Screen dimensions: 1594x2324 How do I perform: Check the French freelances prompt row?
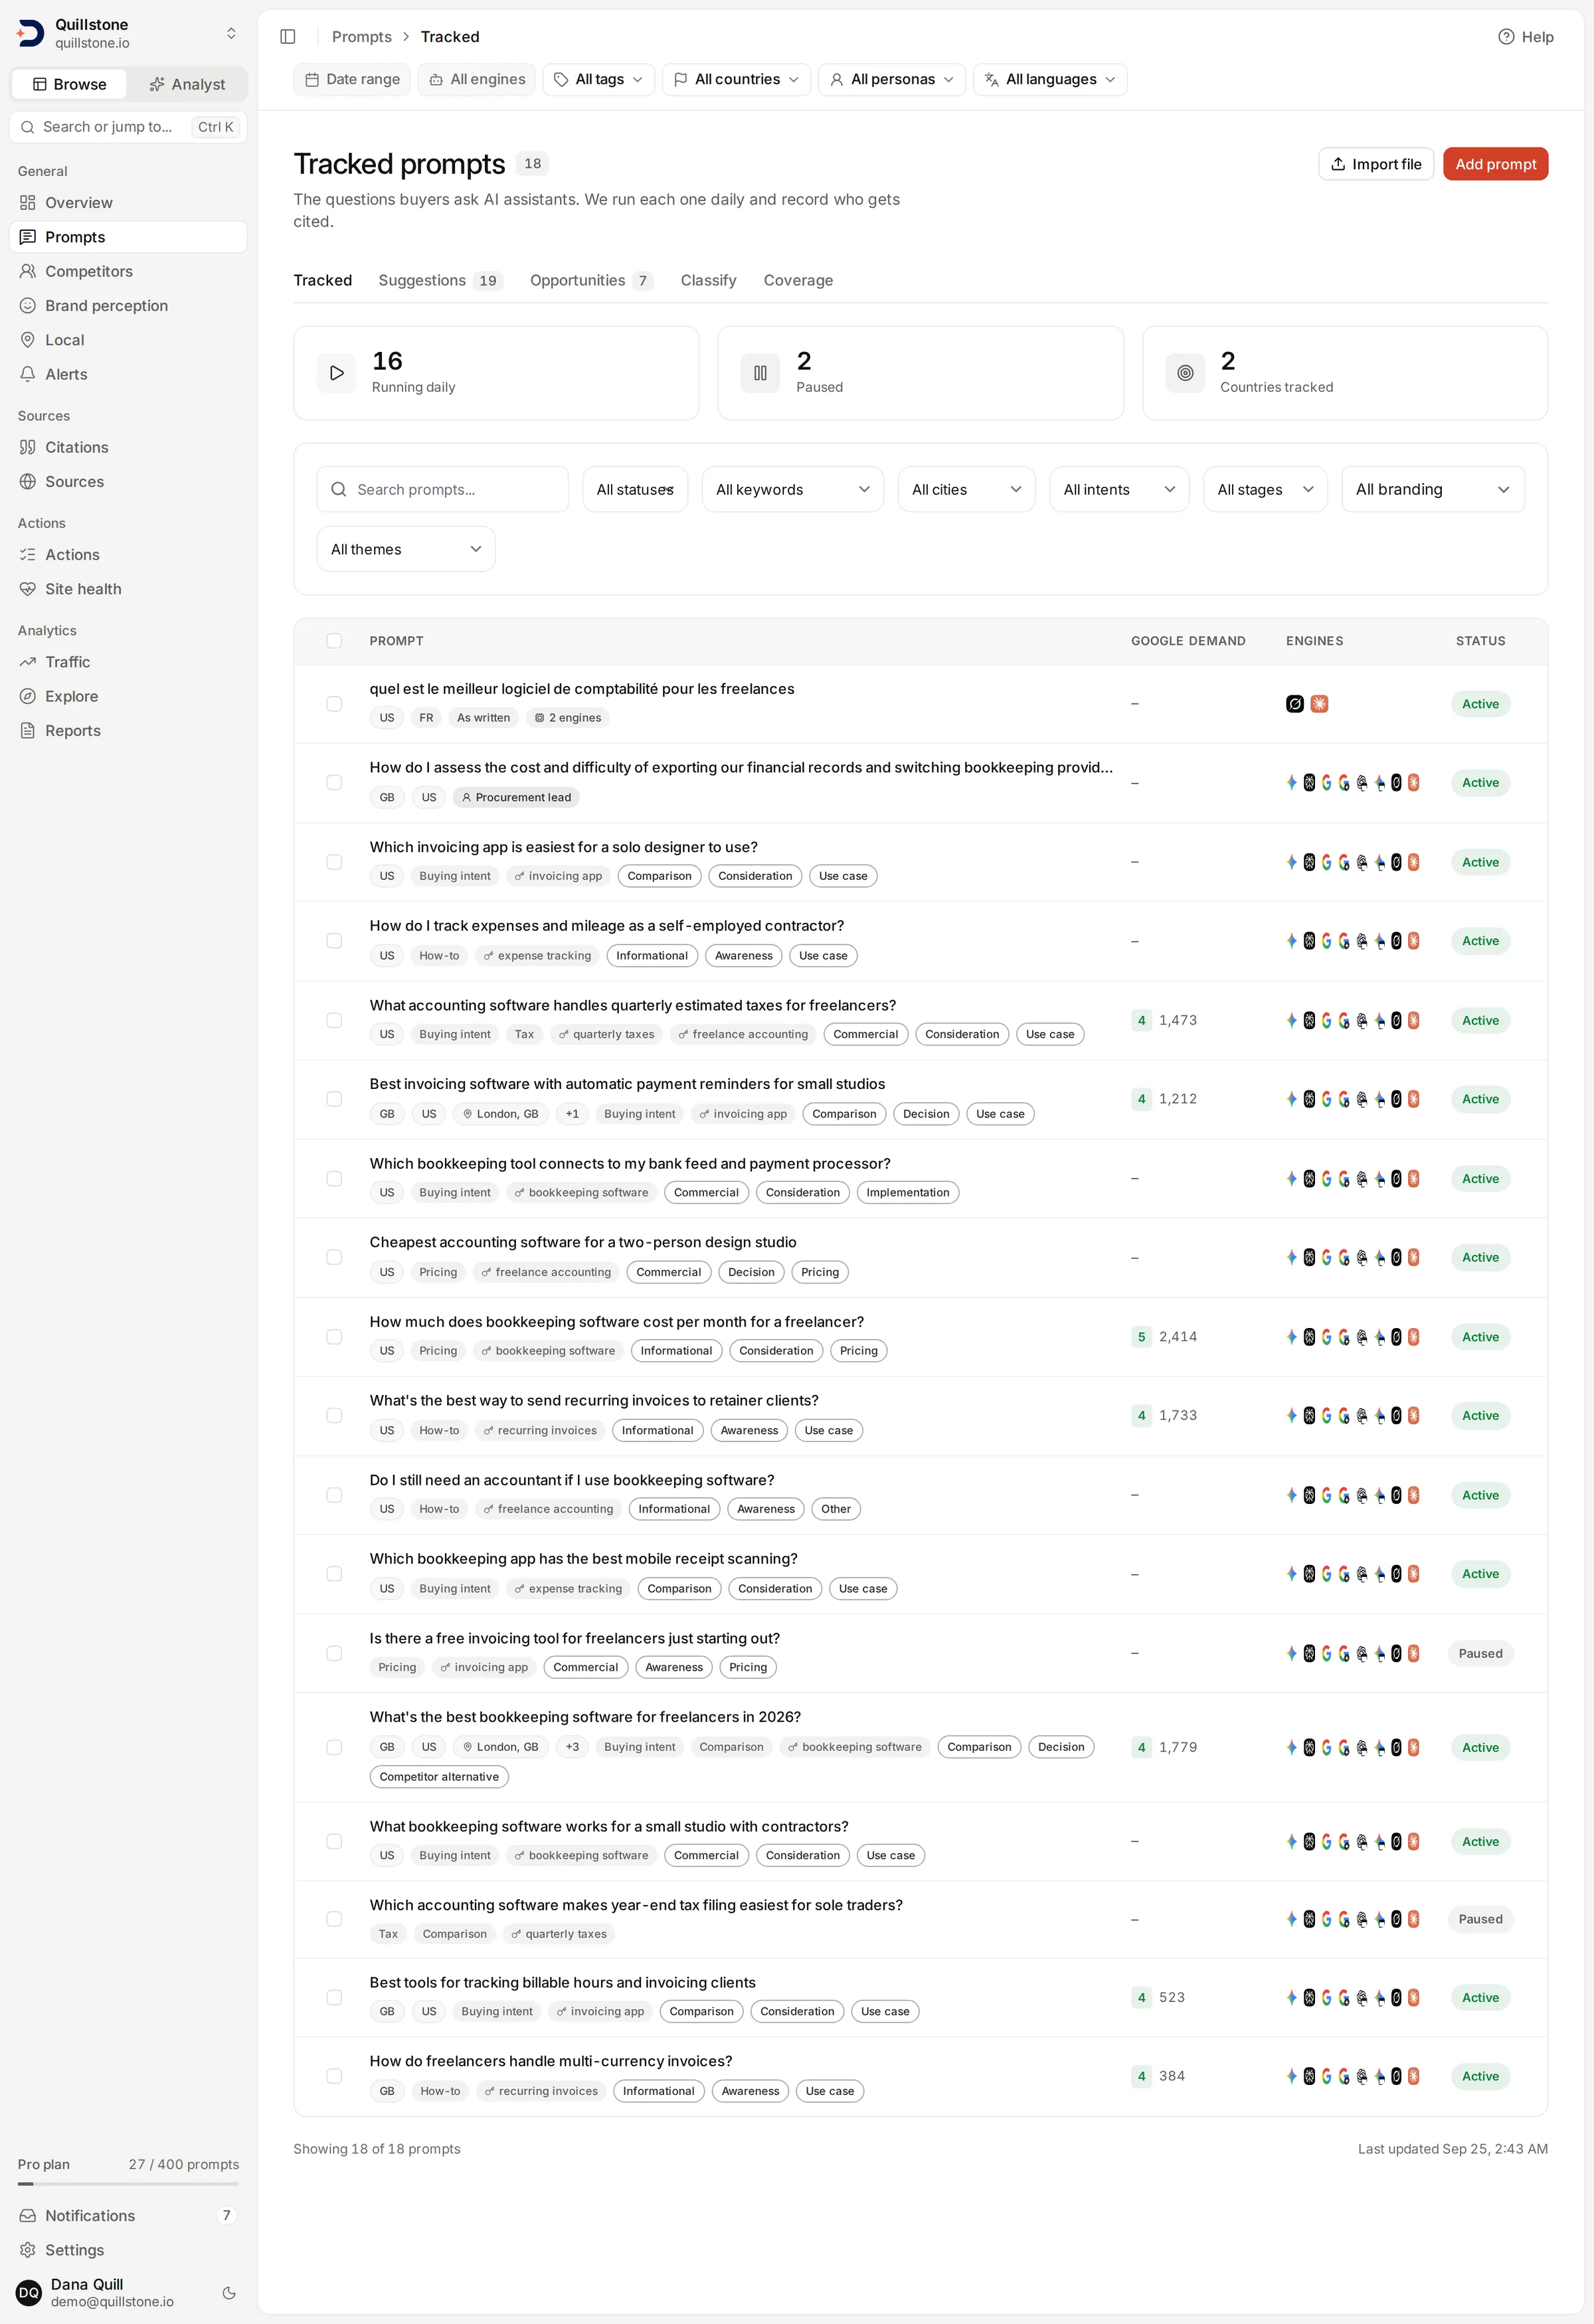coord(334,704)
